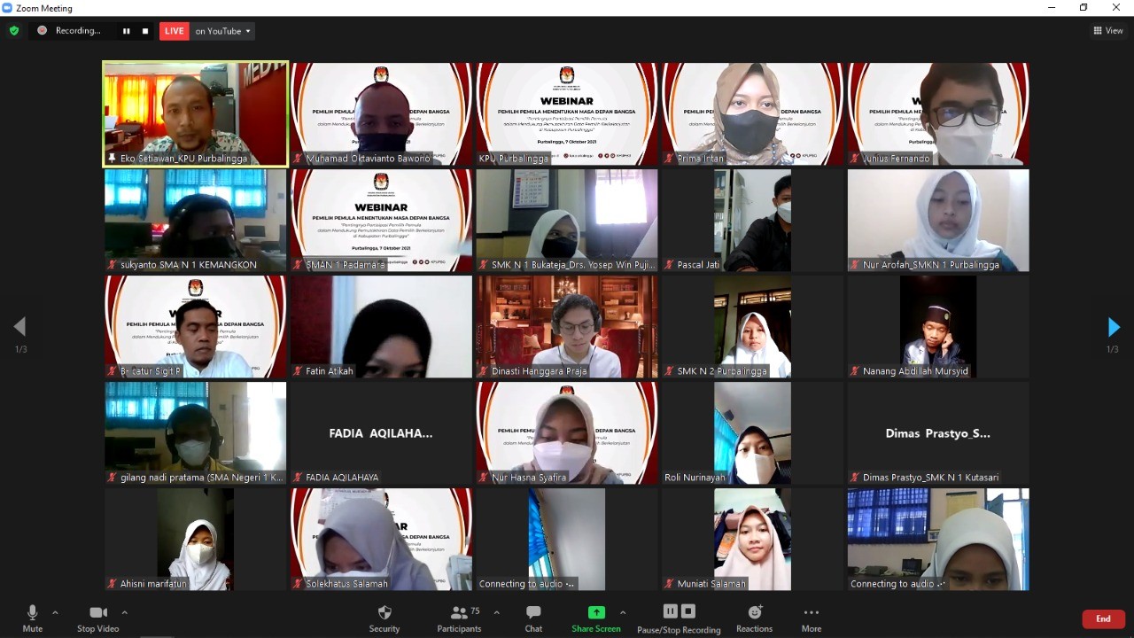Open the View layout menu
Image resolution: width=1134 pixels, height=638 pixels.
(x=1108, y=31)
